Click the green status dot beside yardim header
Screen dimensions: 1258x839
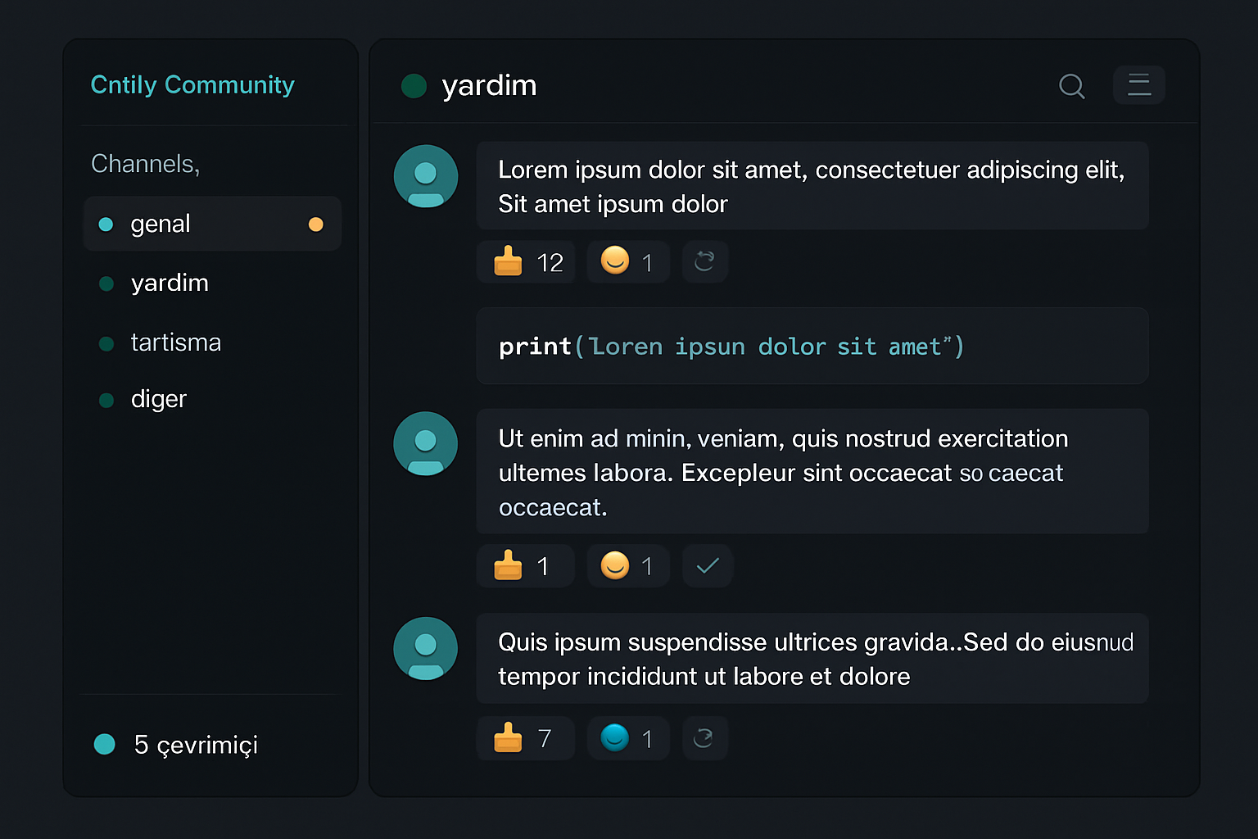point(414,85)
